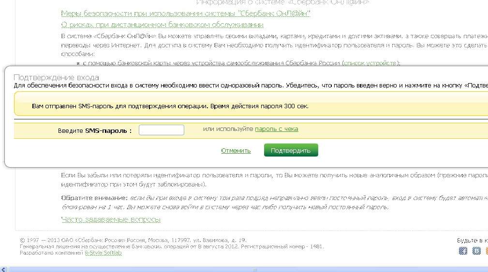Open the R-Style Softlab developer link
The height and width of the screenshot is (272, 488).
103,253
